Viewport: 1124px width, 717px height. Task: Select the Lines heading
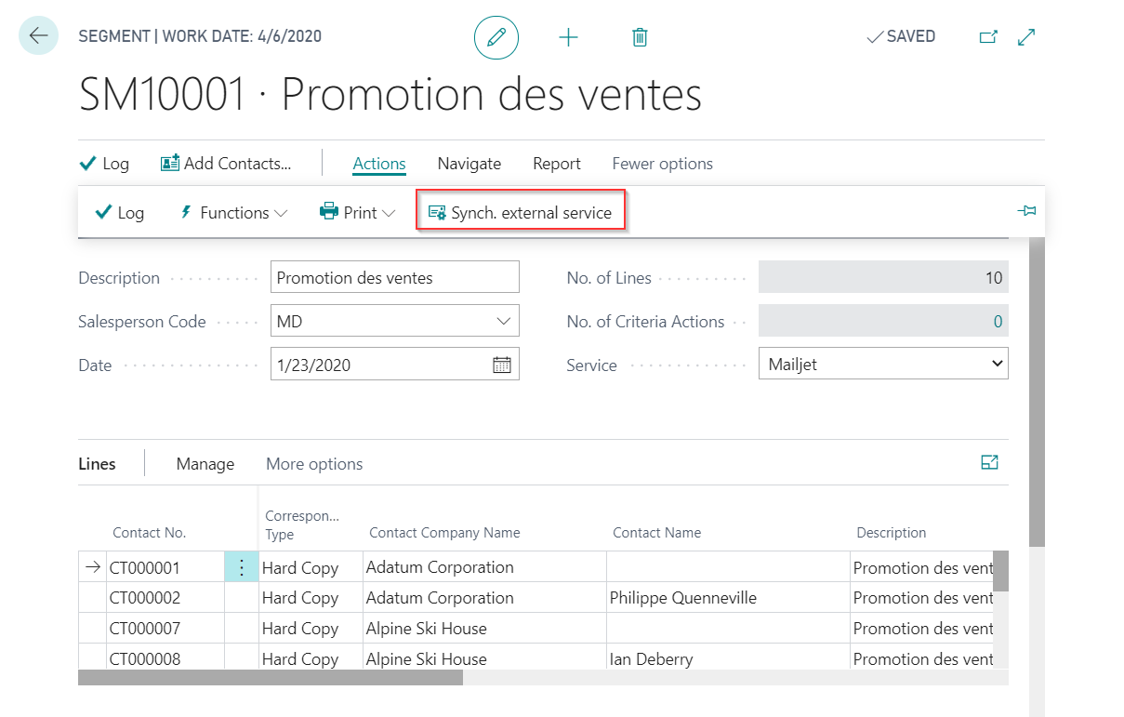[x=97, y=463]
